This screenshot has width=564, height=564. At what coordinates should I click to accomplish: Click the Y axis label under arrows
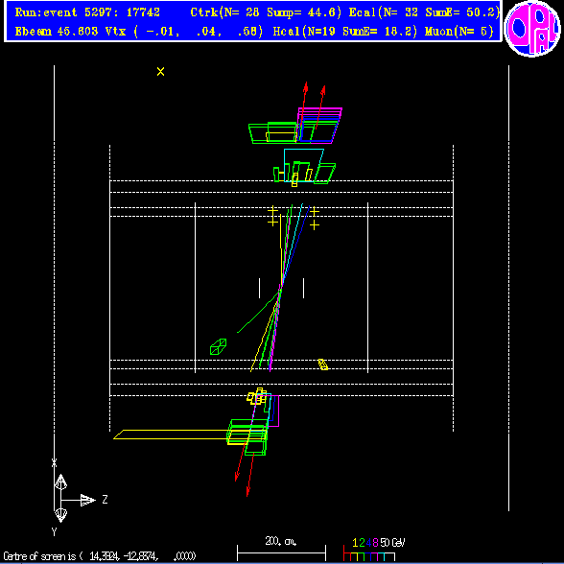54,532
